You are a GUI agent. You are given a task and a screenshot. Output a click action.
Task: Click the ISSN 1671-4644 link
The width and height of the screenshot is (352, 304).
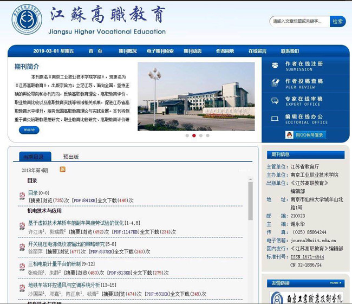pyautogui.click(x=307, y=257)
